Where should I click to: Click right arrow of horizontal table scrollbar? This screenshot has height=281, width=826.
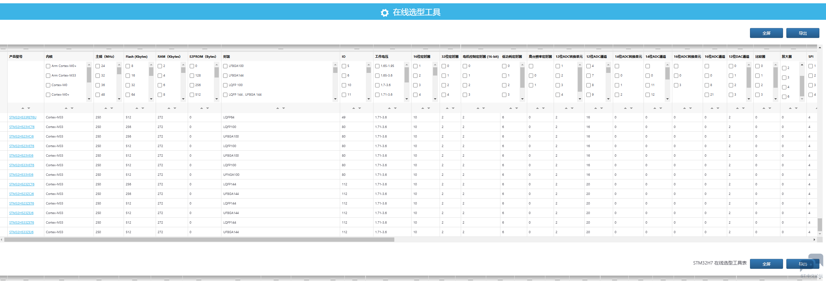click(x=814, y=240)
